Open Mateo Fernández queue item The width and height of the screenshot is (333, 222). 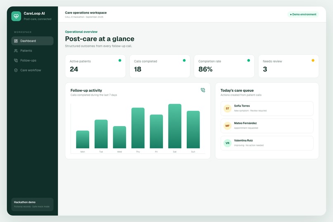pos(267,126)
